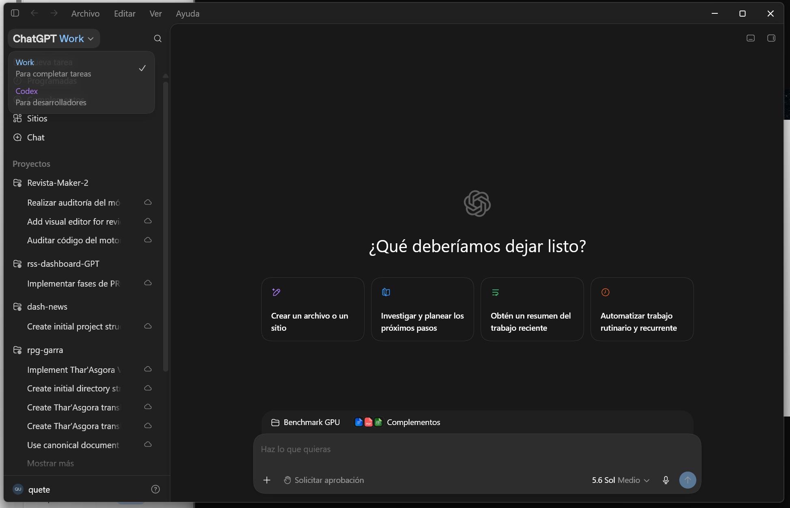Choose Investigar y planear los próximos pasos
The image size is (790, 508).
(422, 309)
